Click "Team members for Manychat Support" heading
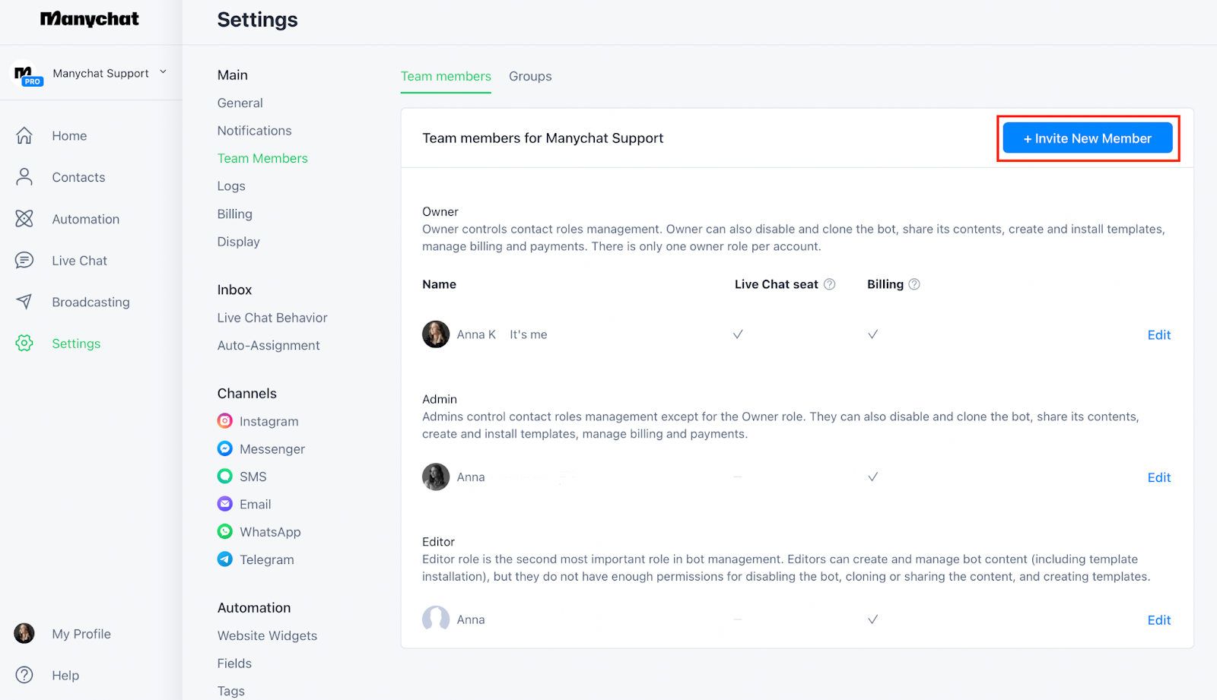Screen dimensions: 1217x700 coord(543,138)
